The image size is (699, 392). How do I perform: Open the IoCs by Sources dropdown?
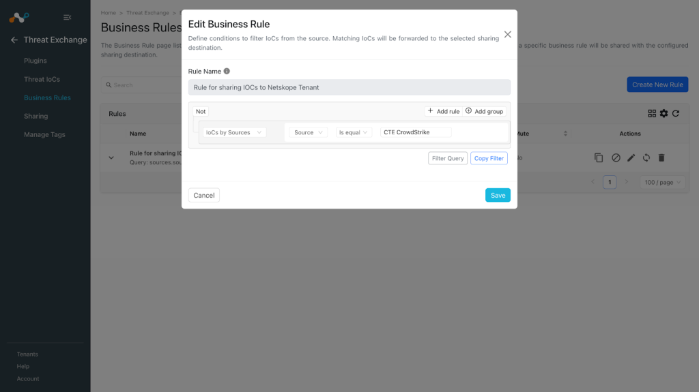click(x=234, y=132)
